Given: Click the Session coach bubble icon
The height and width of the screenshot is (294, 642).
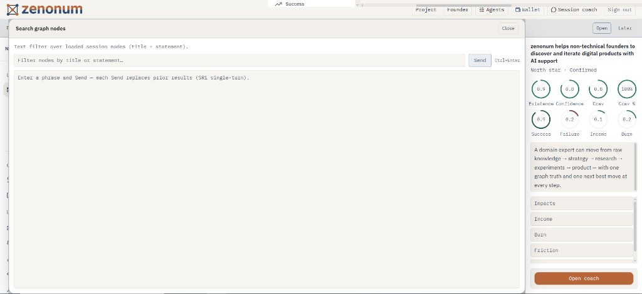Looking at the screenshot, I should 554,10.
